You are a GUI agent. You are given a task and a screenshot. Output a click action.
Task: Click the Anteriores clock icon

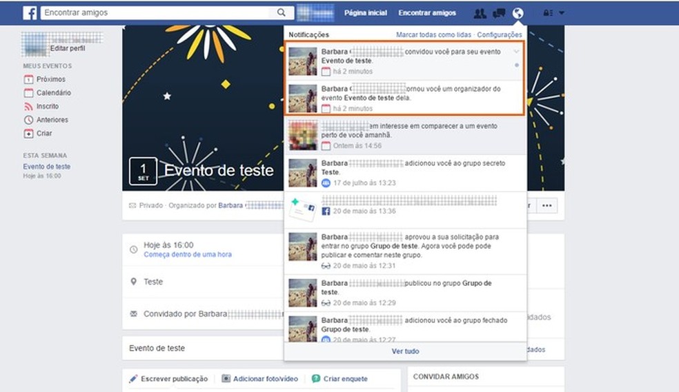point(28,120)
